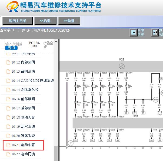Screen dimensions: 163x161
Task: Click the full-screen menu arrow icon
Action: pos(134,32)
